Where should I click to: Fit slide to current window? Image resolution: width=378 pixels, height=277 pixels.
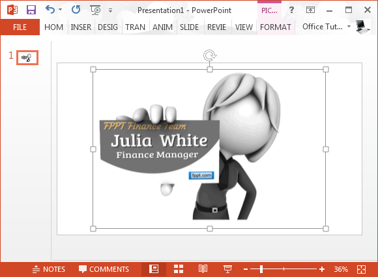(x=361, y=269)
